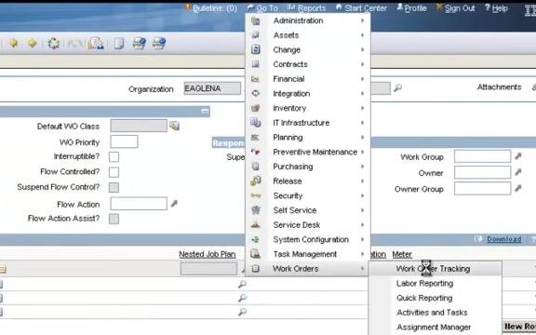Click the System Configuration module icon
Viewport: 536px width, 335px height.
(255, 240)
